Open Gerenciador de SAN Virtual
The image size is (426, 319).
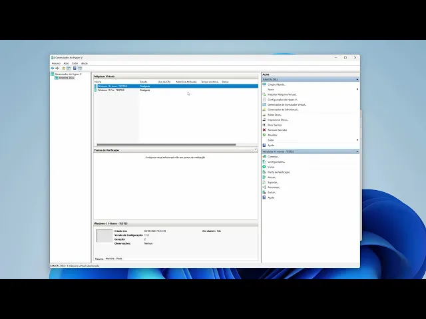pyautogui.click(x=283, y=110)
